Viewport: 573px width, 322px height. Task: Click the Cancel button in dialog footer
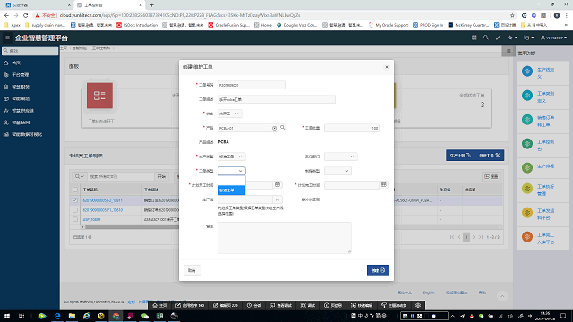click(x=192, y=270)
